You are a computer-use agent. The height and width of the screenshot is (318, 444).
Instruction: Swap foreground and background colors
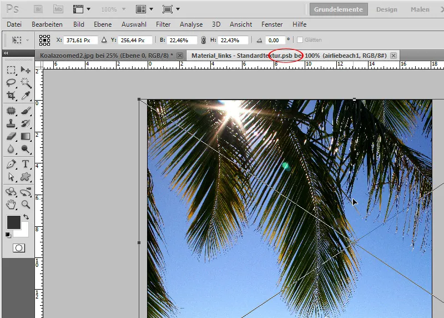click(26, 217)
